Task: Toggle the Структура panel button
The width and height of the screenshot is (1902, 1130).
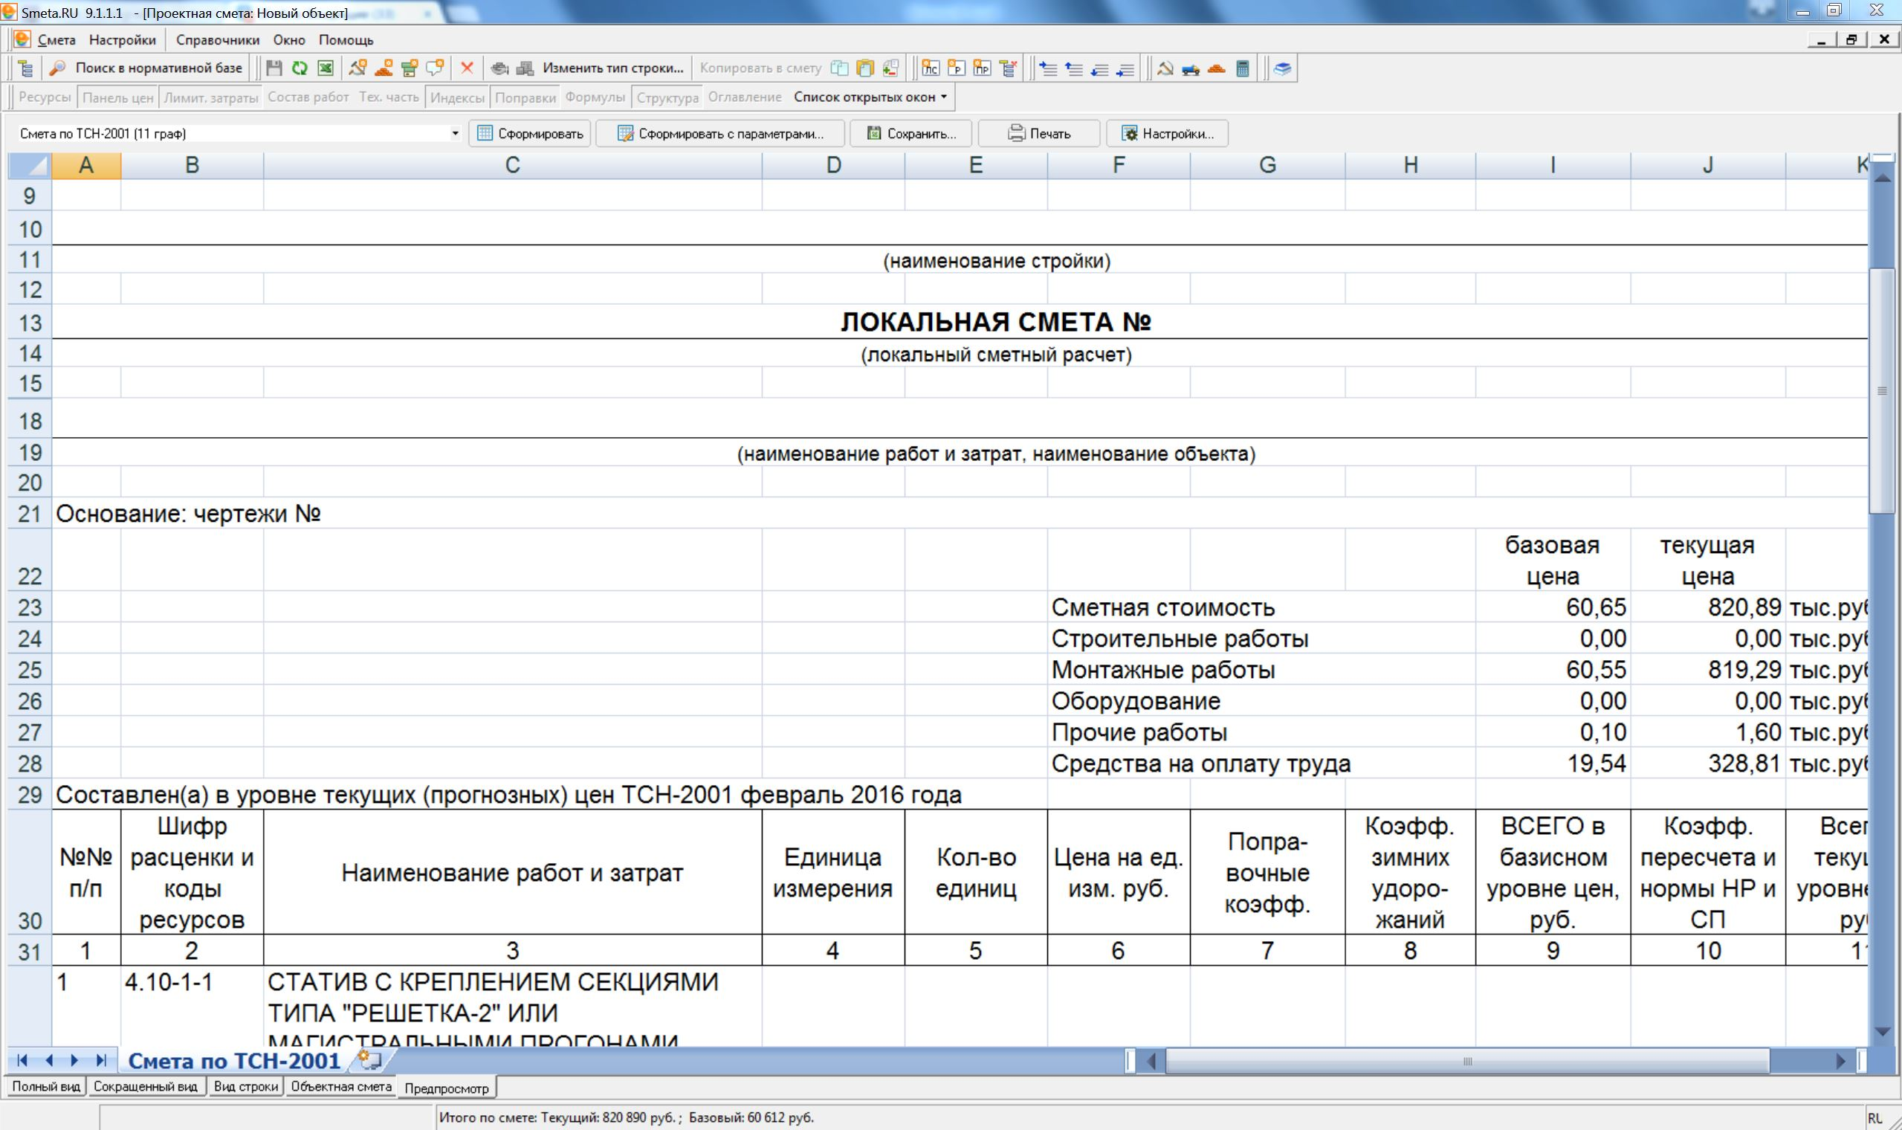Action: (667, 97)
